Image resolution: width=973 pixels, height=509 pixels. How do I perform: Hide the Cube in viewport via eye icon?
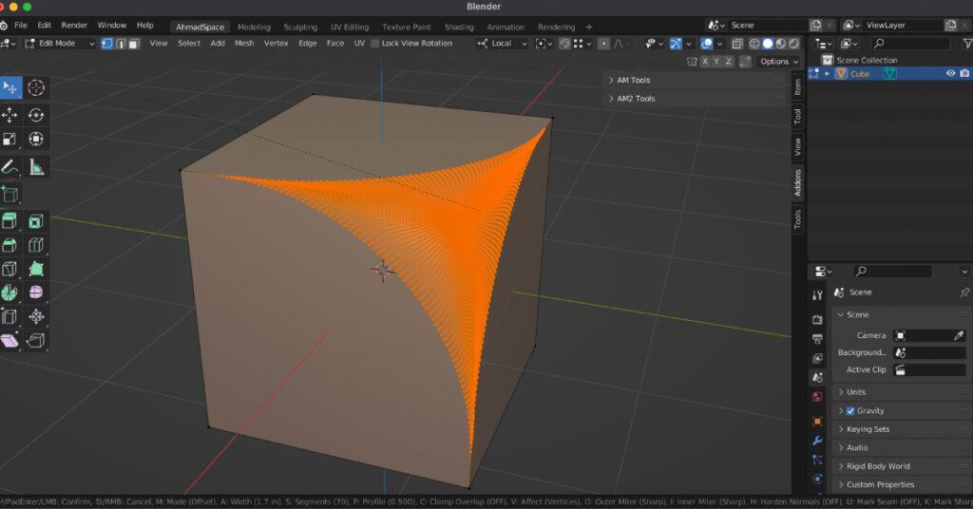pos(950,73)
